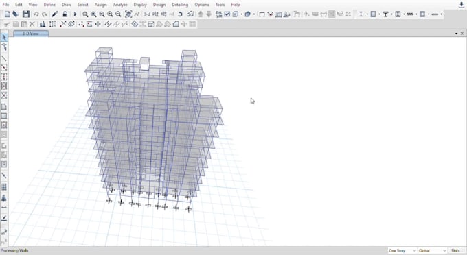Click the set plan view icon
The height and width of the screenshot is (255, 467).
(155, 14)
